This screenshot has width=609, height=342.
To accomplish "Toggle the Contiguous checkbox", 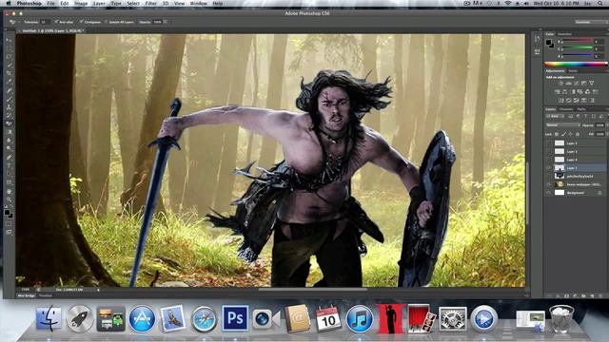I will click(x=82, y=22).
